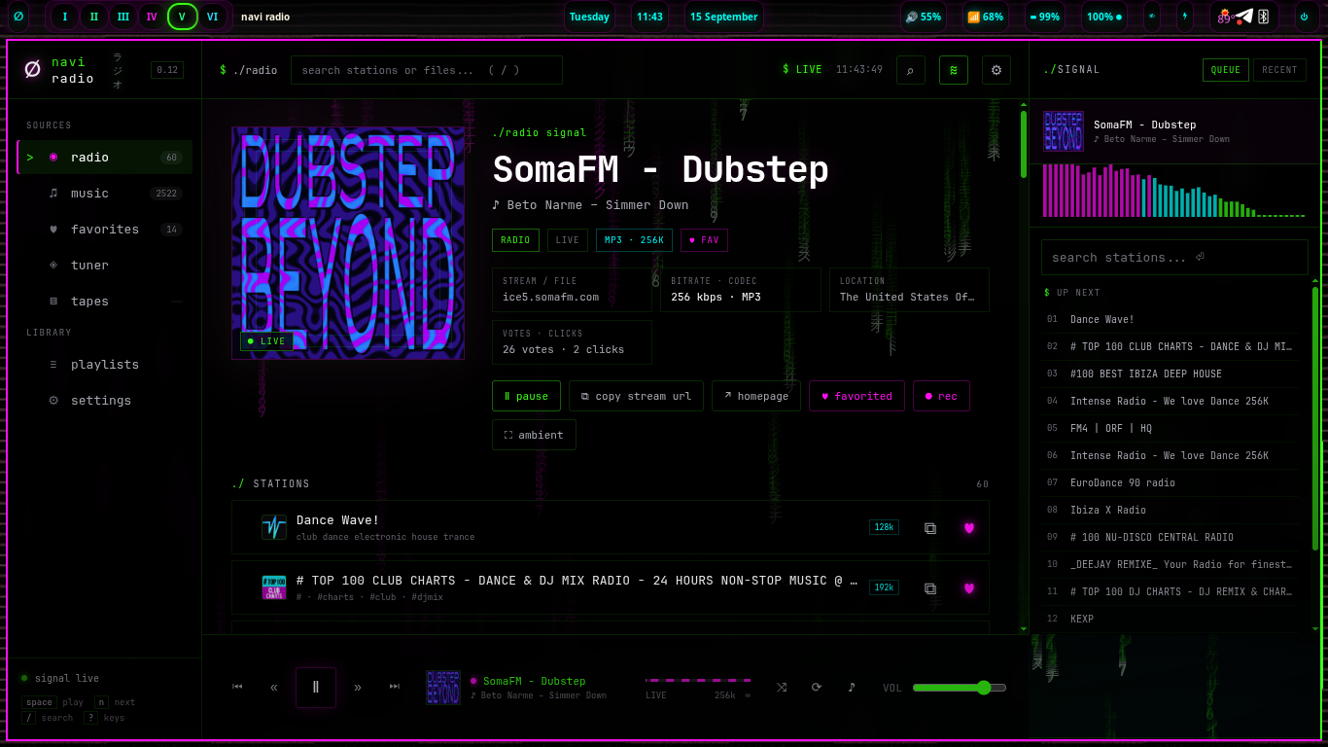The width and height of the screenshot is (1328, 747).
Task: Toggle heart on TOP 100 CLUB CHARTS
Action: pos(969,588)
